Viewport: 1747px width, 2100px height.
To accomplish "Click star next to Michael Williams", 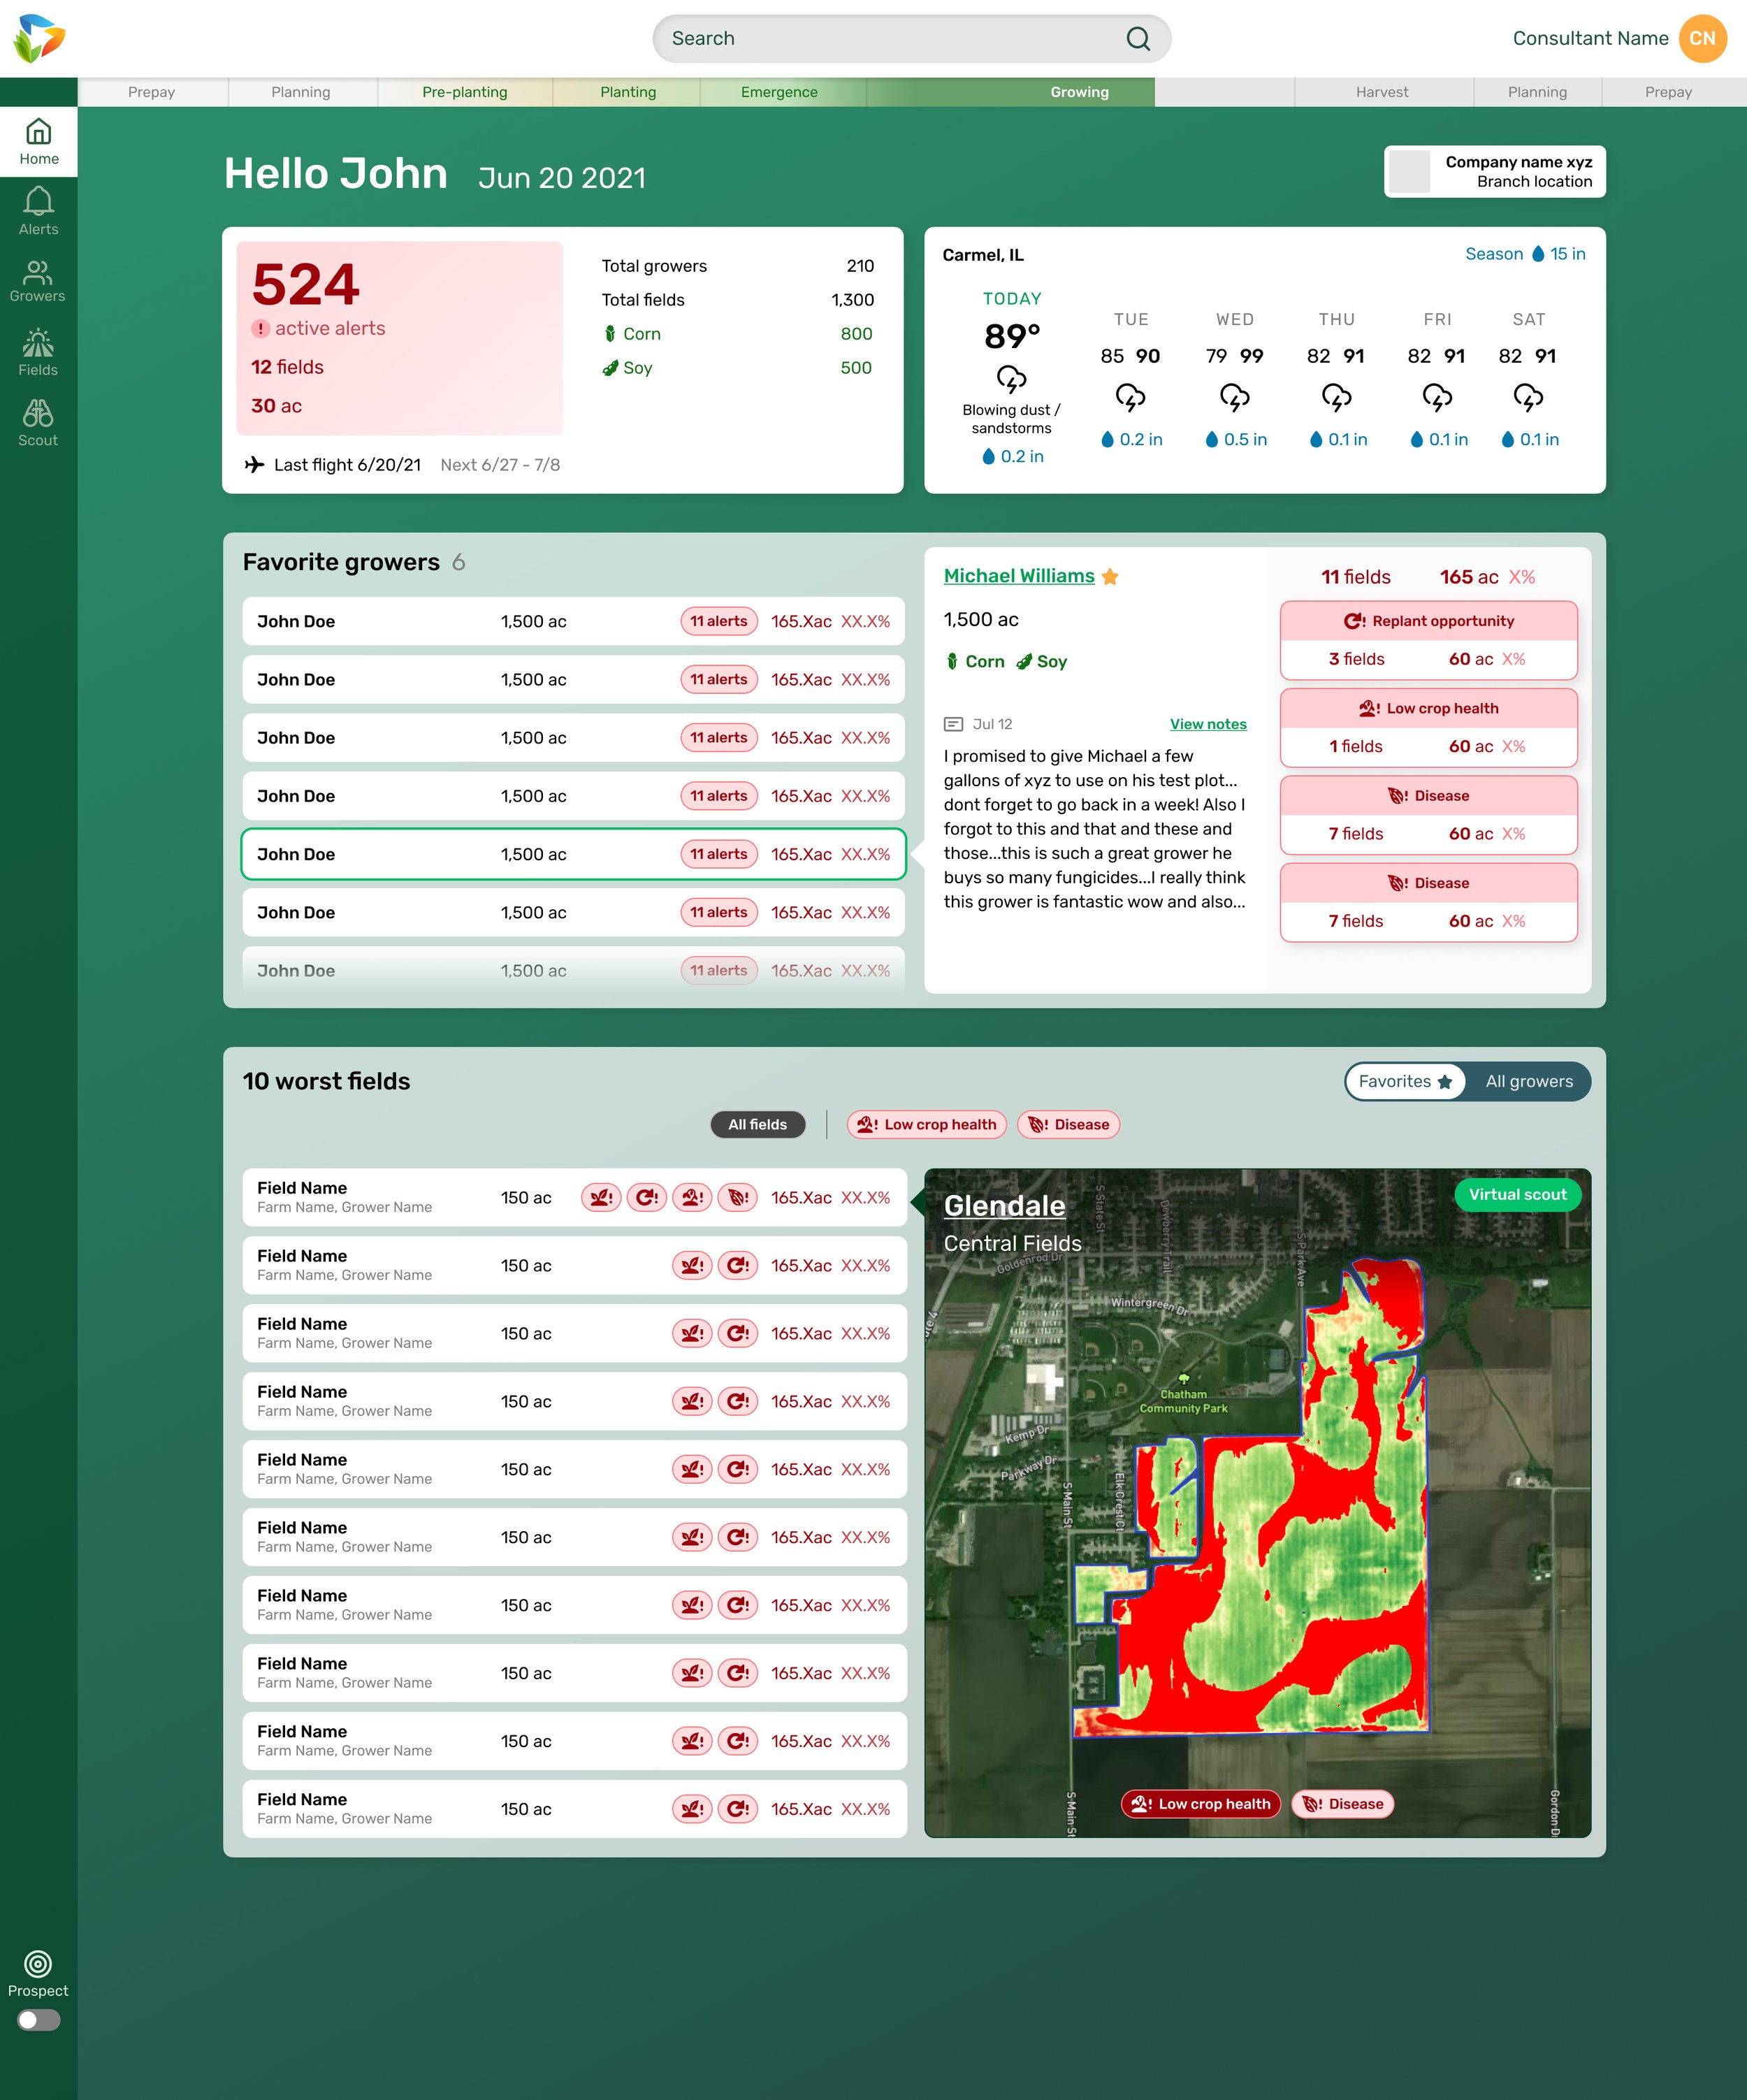I will (1110, 577).
